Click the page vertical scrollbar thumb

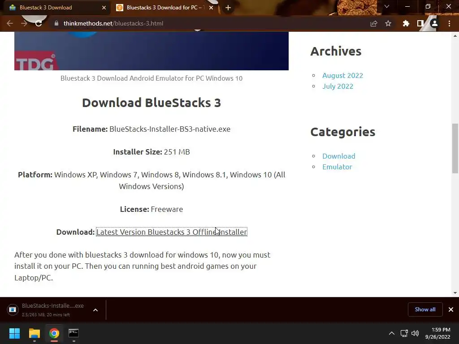(455, 148)
